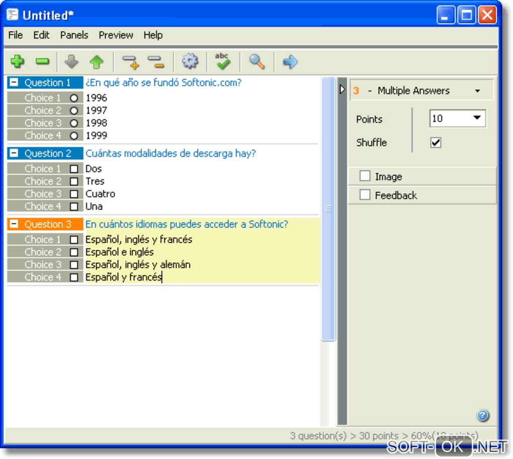Open settings gear icon in toolbar

pos(190,61)
